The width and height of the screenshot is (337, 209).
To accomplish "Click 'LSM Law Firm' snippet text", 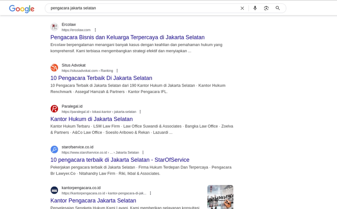I will point(106,126).
